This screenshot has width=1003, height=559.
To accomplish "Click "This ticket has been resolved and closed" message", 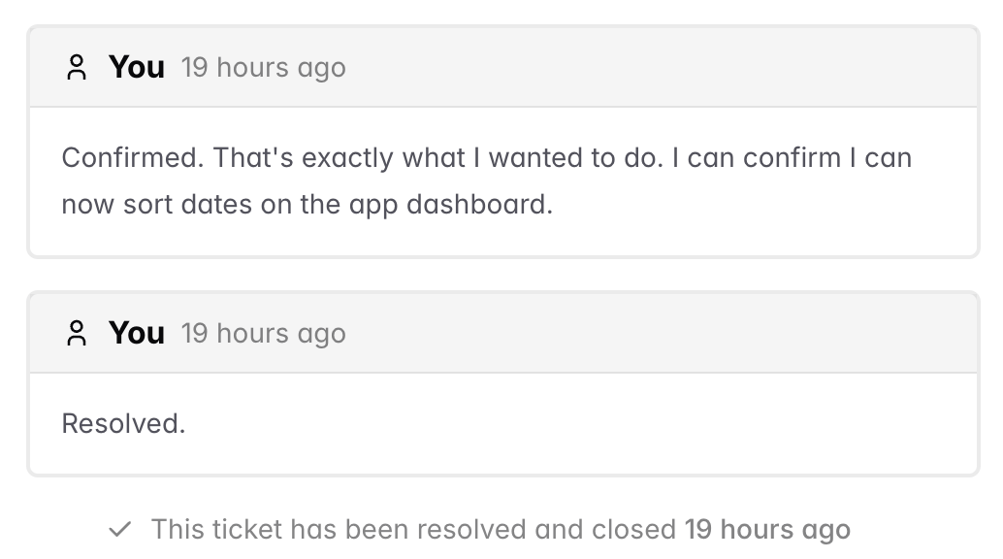I will pyautogui.click(x=414, y=530).
